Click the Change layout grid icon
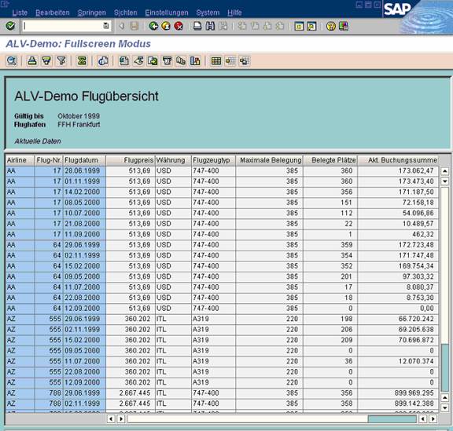This screenshot has height=431, width=453. click(216, 61)
